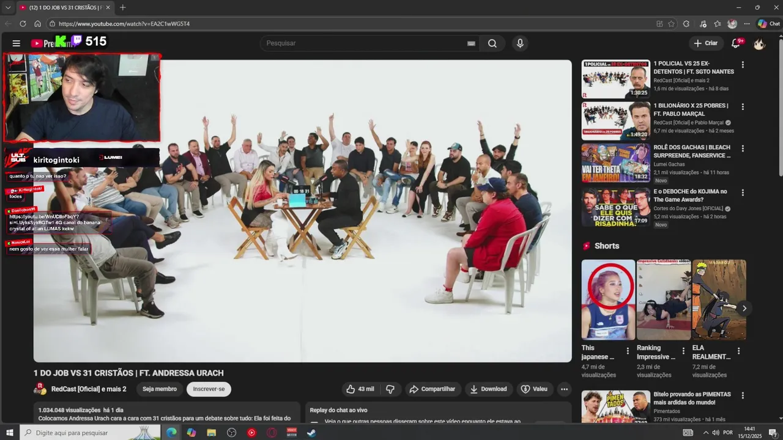Open 1 POLICIAL VS 25 EX-DETENTOS thumbnail
Image resolution: width=783 pixels, height=440 pixels.
click(x=615, y=79)
